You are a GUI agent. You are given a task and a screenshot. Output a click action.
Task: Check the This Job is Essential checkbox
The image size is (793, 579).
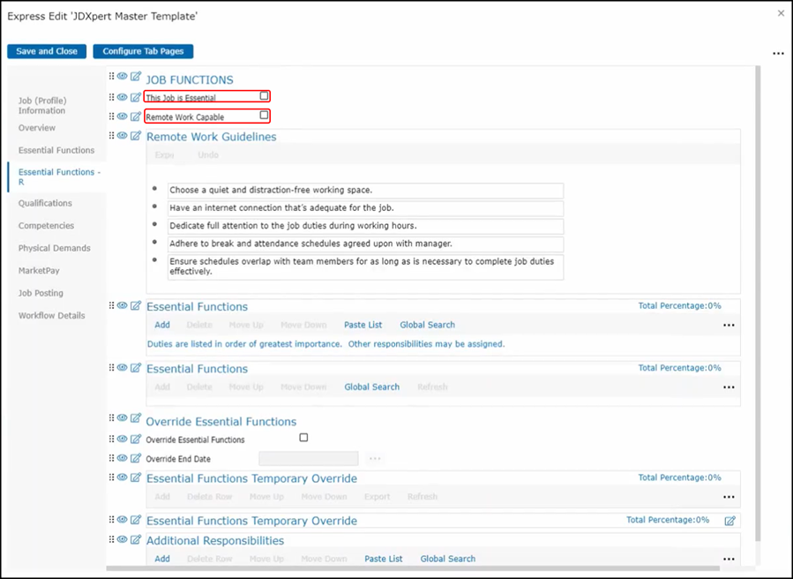click(264, 96)
